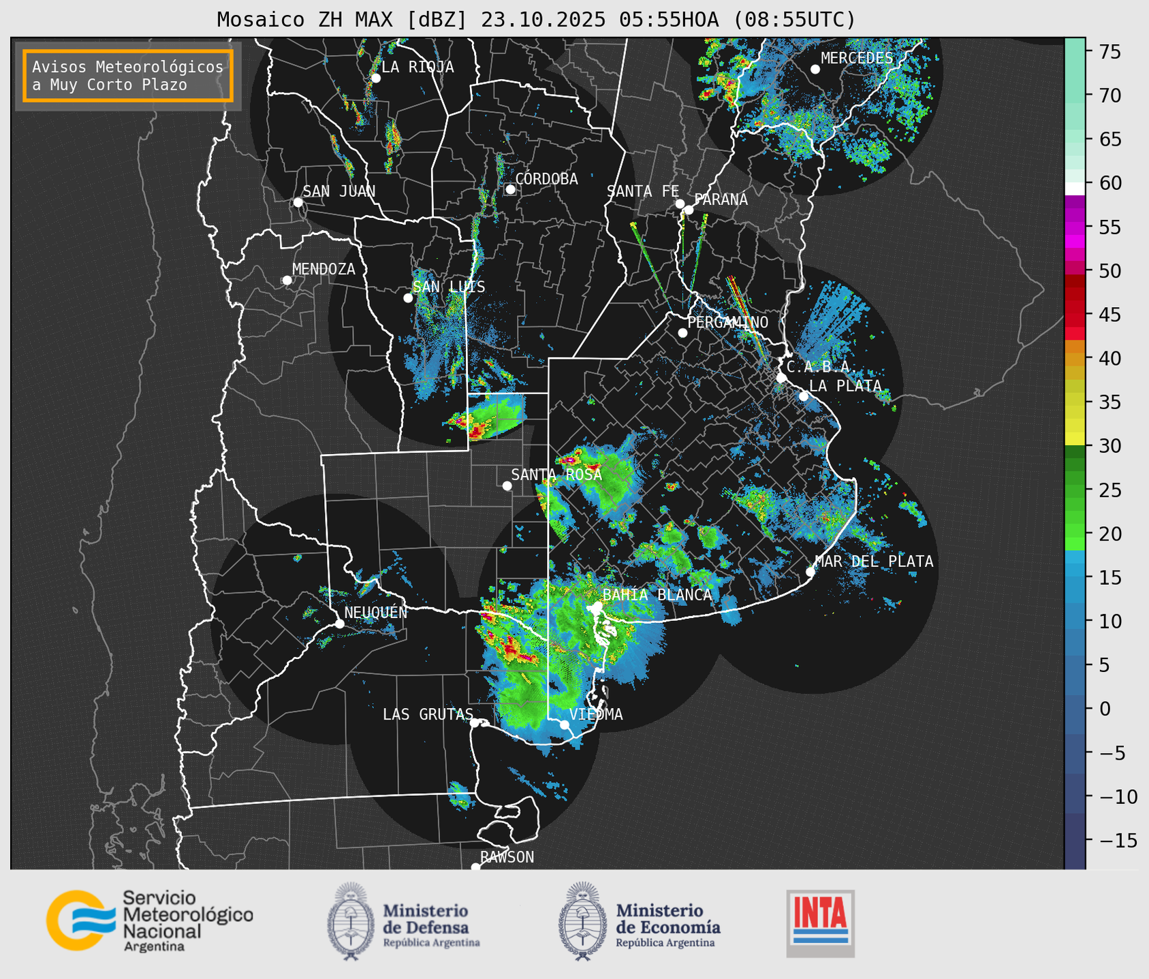The image size is (1149, 979).
Task: Select the San Luis city marker dot
Action: tap(408, 298)
